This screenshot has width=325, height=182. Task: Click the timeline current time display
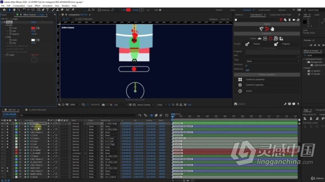coord(10,114)
